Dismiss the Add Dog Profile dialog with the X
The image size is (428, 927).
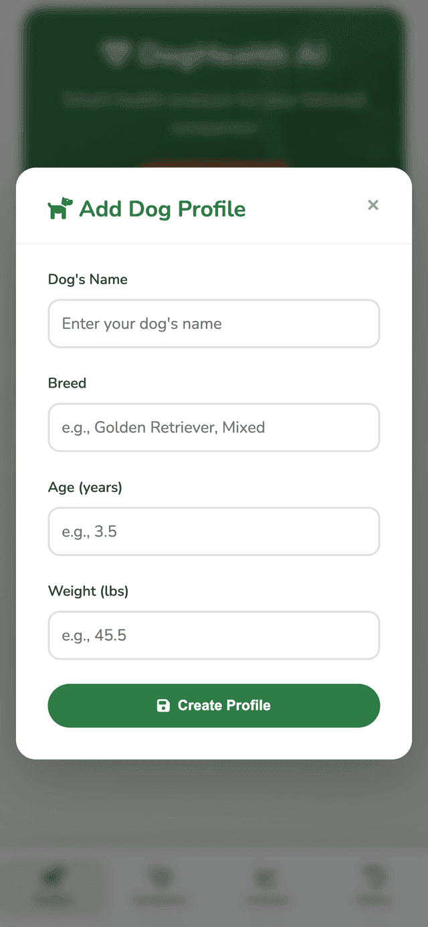[x=373, y=205]
